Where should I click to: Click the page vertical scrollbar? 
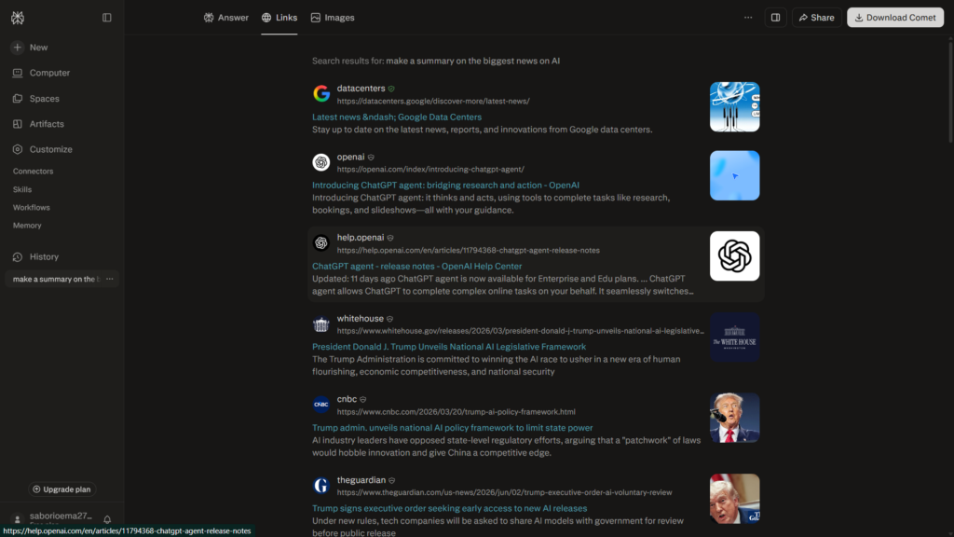950,91
